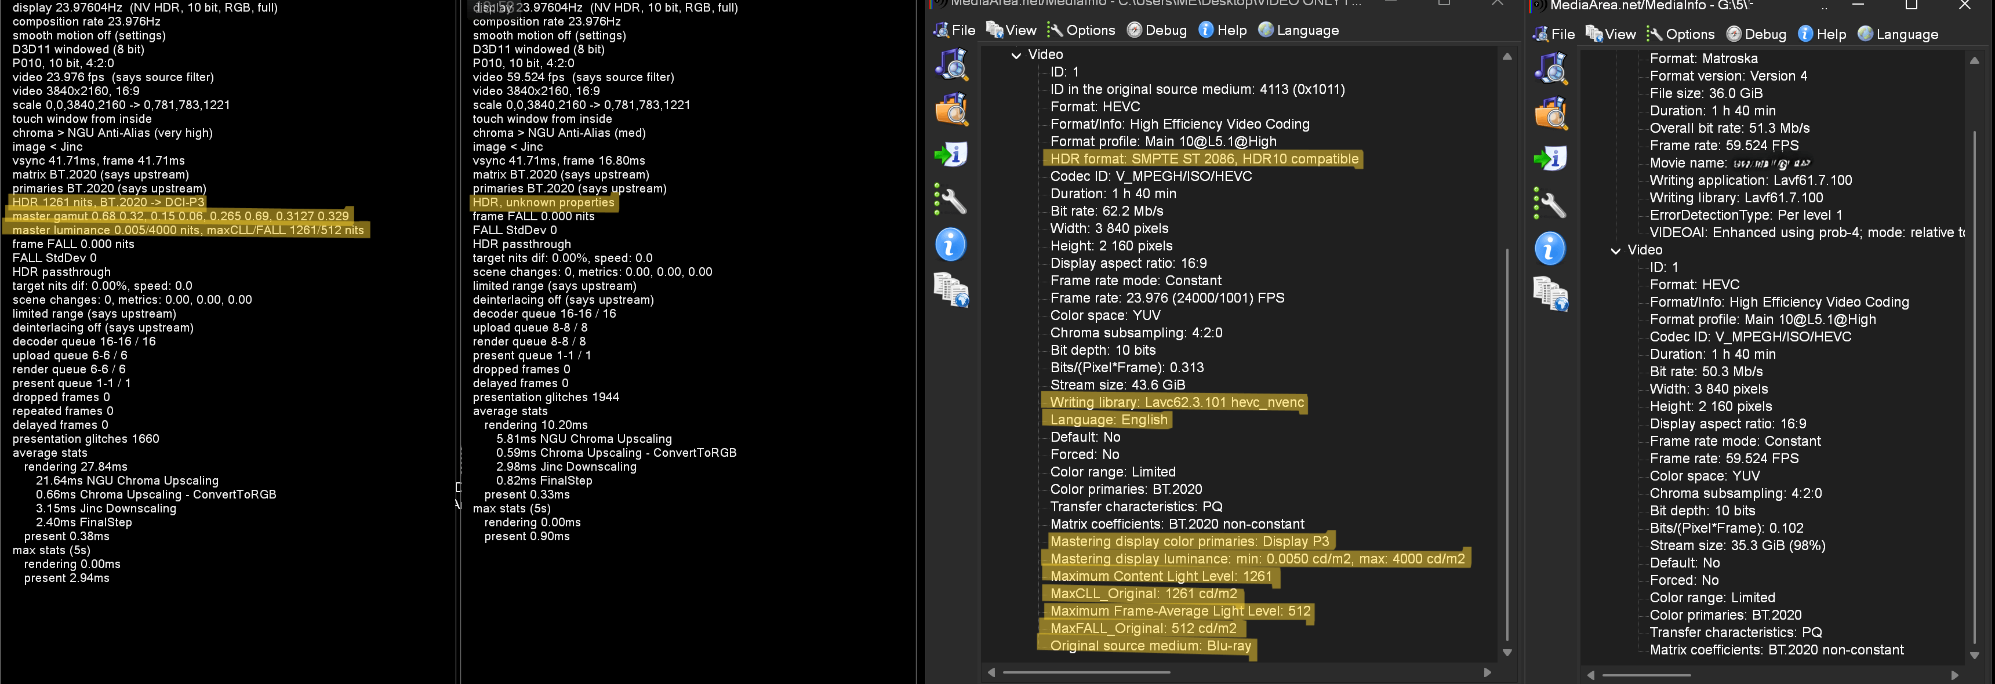Click the scroll-right arrow in right MediaInfo window
Viewport: 1995px width, 684px height.
[x=1954, y=675]
